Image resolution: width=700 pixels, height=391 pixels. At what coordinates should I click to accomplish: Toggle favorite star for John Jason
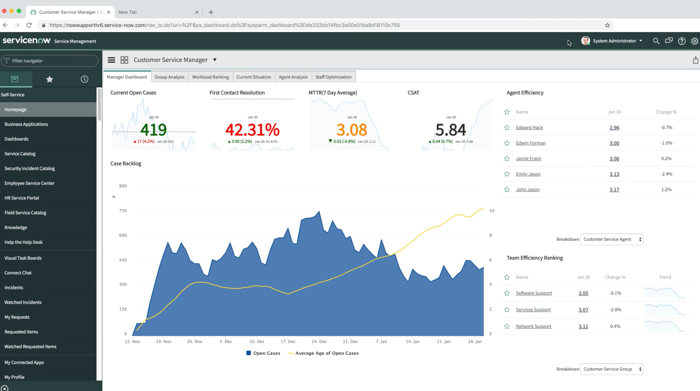click(507, 189)
